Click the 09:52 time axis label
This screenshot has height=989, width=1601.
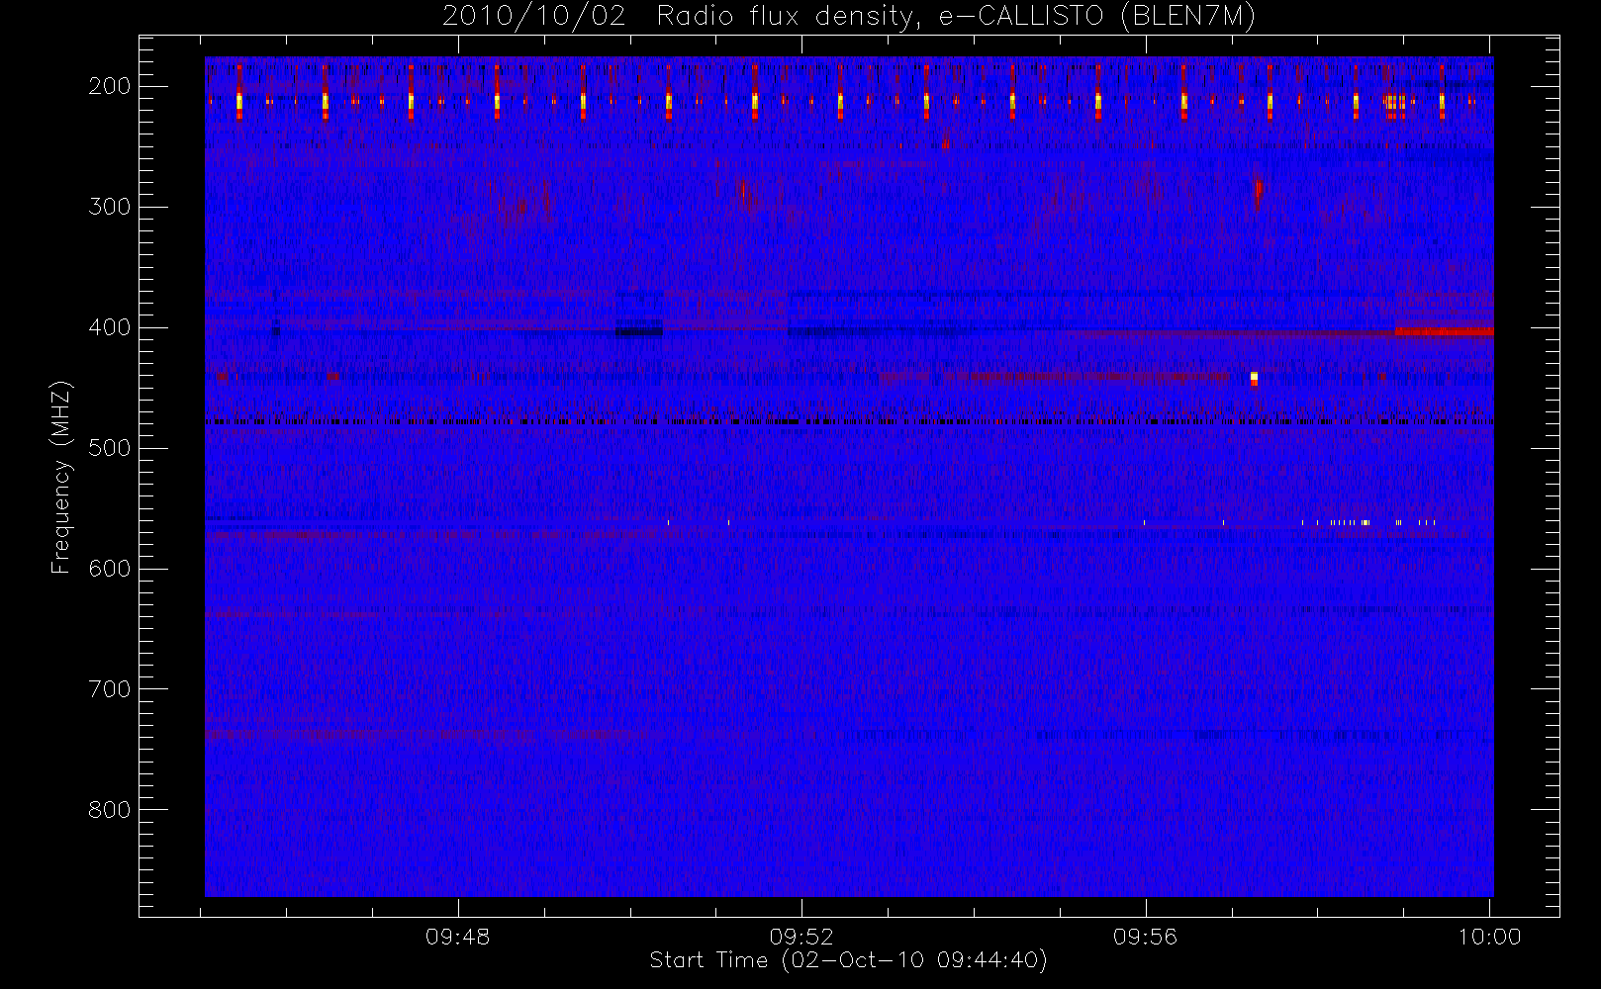click(801, 937)
